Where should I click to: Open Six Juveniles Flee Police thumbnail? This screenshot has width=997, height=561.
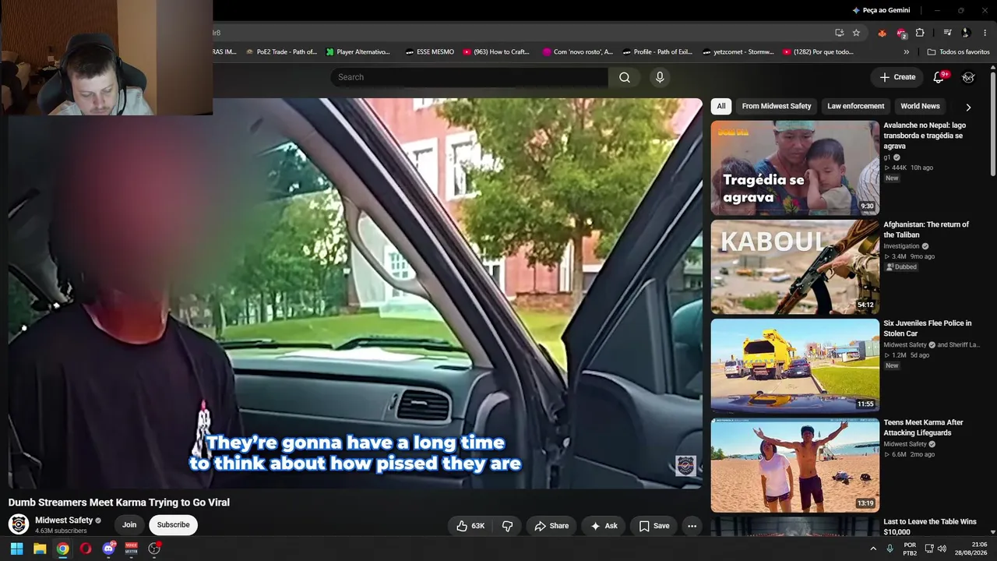pyautogui.click(x=794, y=366)
